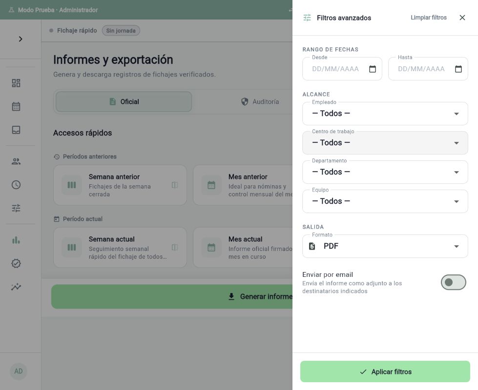Click the Generar informe button

[172, 296]
